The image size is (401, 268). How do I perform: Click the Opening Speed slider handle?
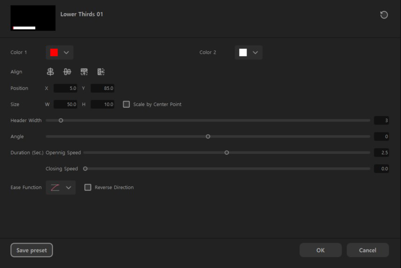click(227, 152)
